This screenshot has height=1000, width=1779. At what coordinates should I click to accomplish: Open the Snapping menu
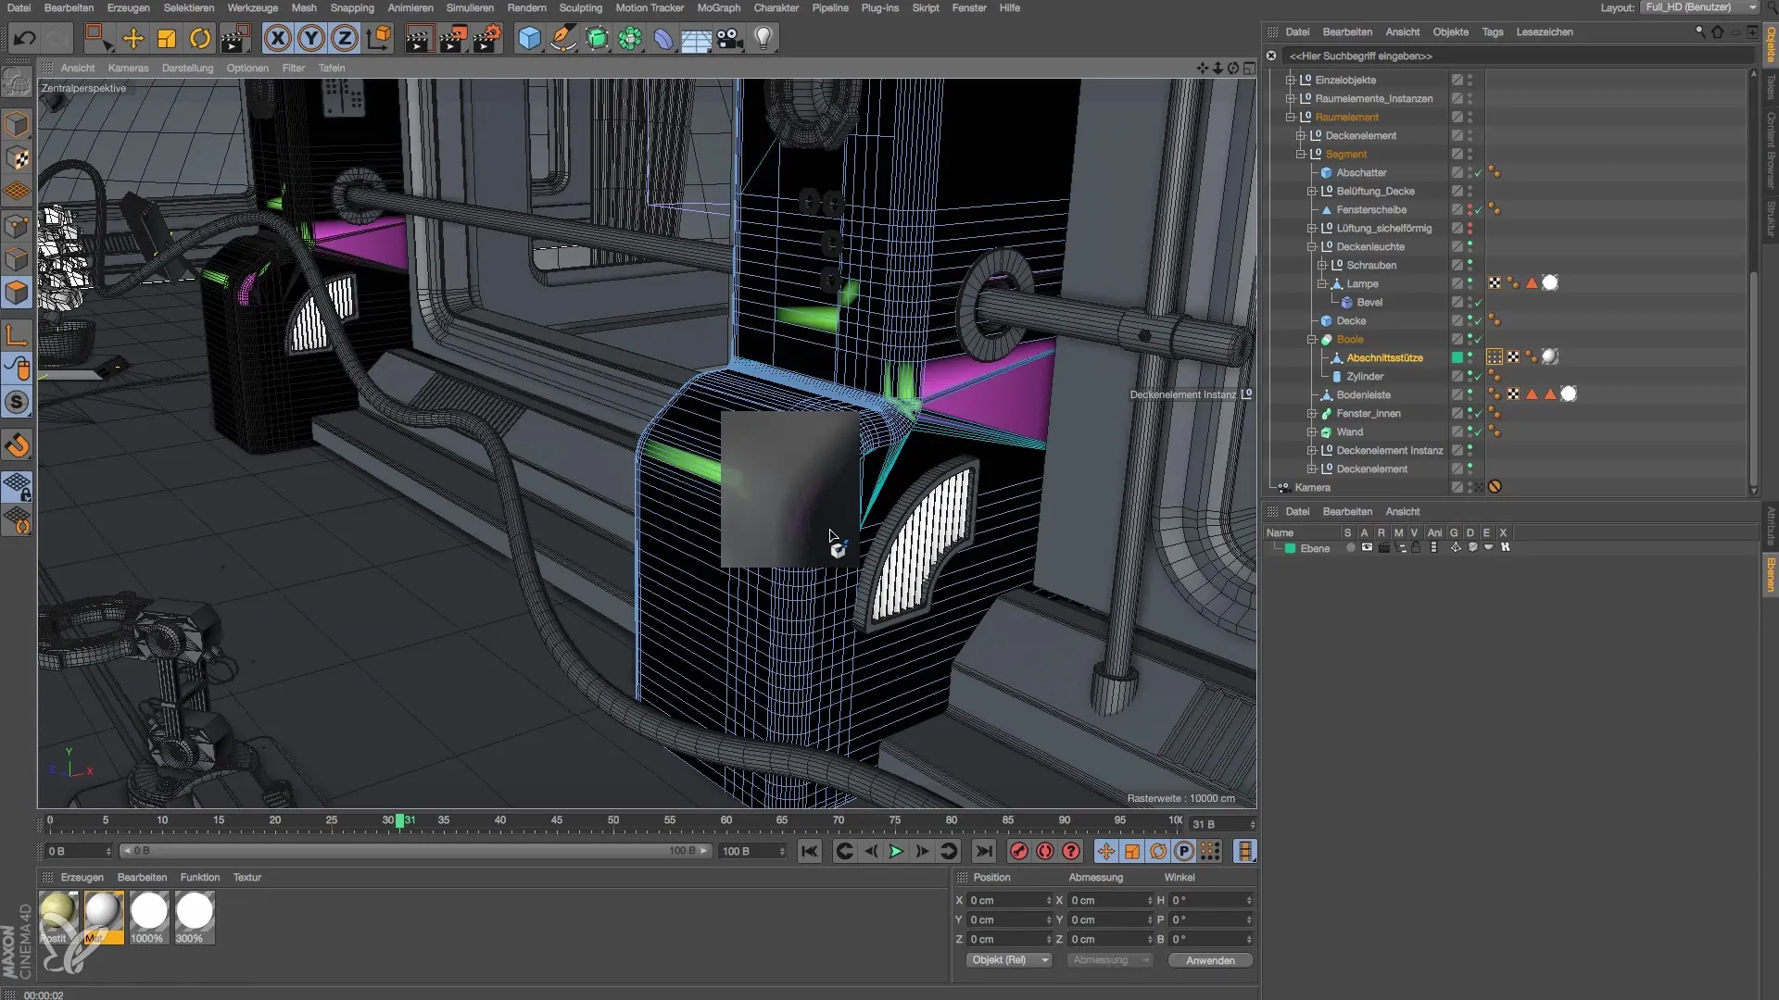pos(352,7)
